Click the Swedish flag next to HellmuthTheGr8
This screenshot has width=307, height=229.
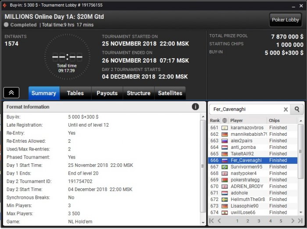pos(225,200)
